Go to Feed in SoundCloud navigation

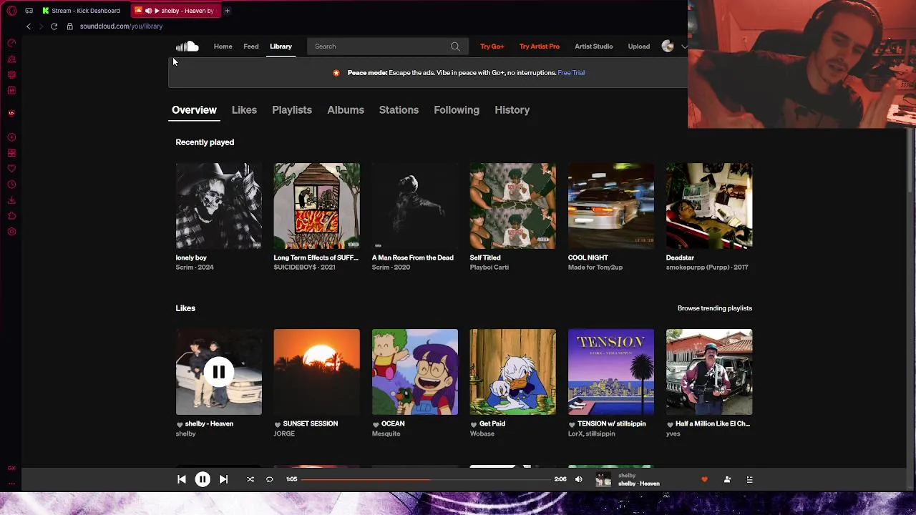click(x=250, y=46)
